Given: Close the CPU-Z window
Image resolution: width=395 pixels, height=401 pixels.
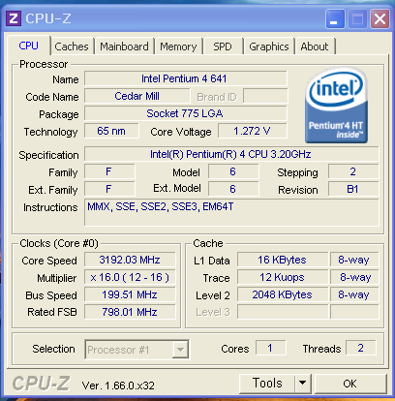Looking at the screenshot, I should [380, 19].
